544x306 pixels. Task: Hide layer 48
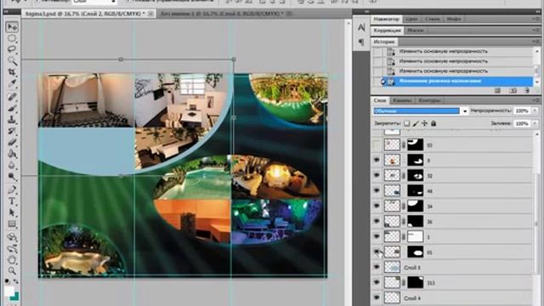377,190
